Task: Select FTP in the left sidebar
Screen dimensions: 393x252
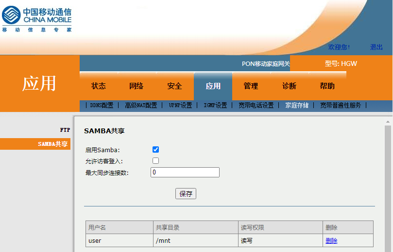Action: pos(65,130)
